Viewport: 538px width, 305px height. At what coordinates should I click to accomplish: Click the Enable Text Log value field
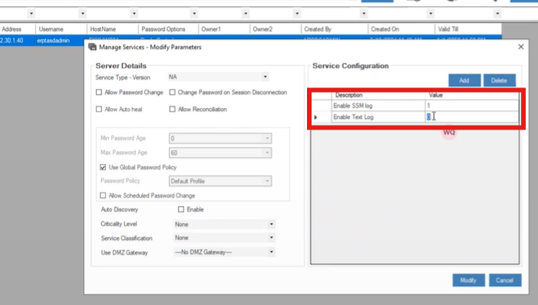click(472, 116)
